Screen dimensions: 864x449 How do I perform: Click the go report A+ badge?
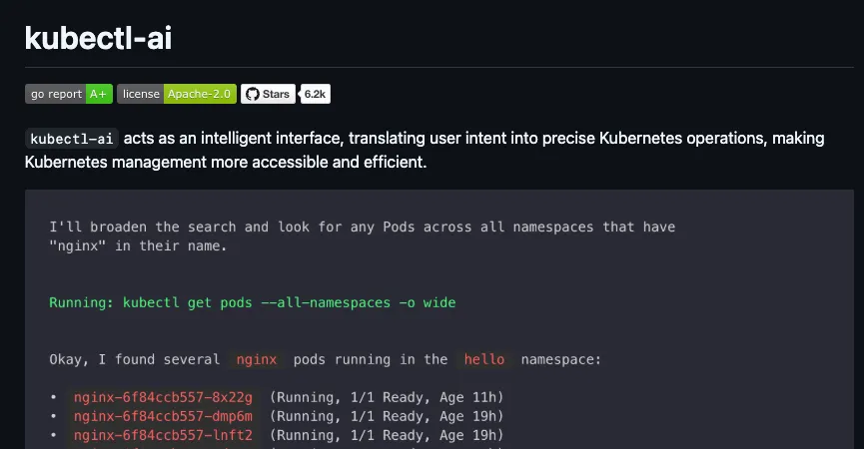(x=69, y=94)
